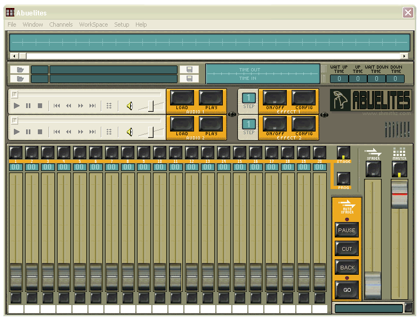Click the MASTER fader handle
This screenshot has width=419, height=320.
(399, 194)
